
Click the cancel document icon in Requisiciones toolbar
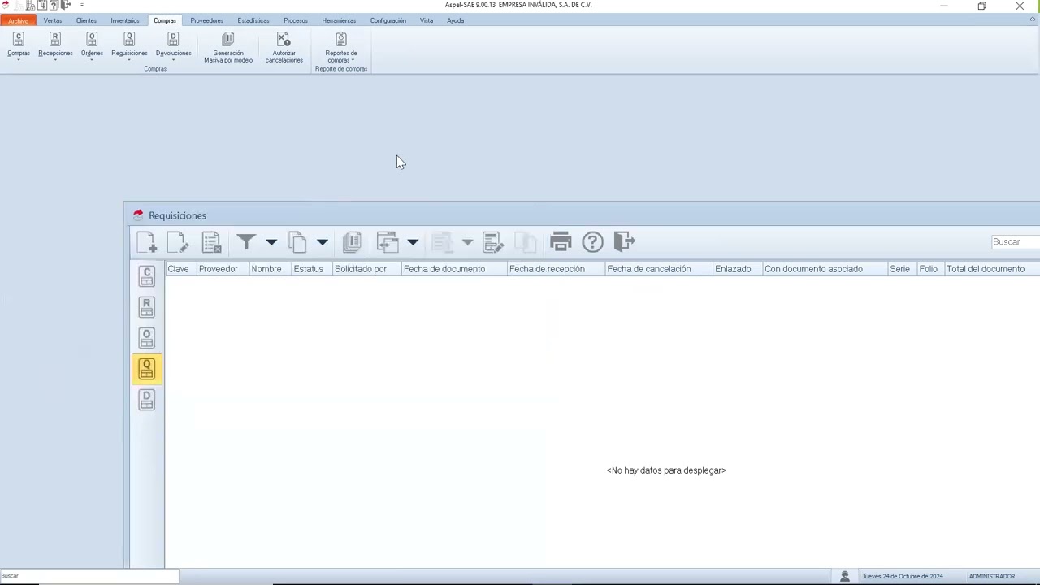(x=211, y=242)
